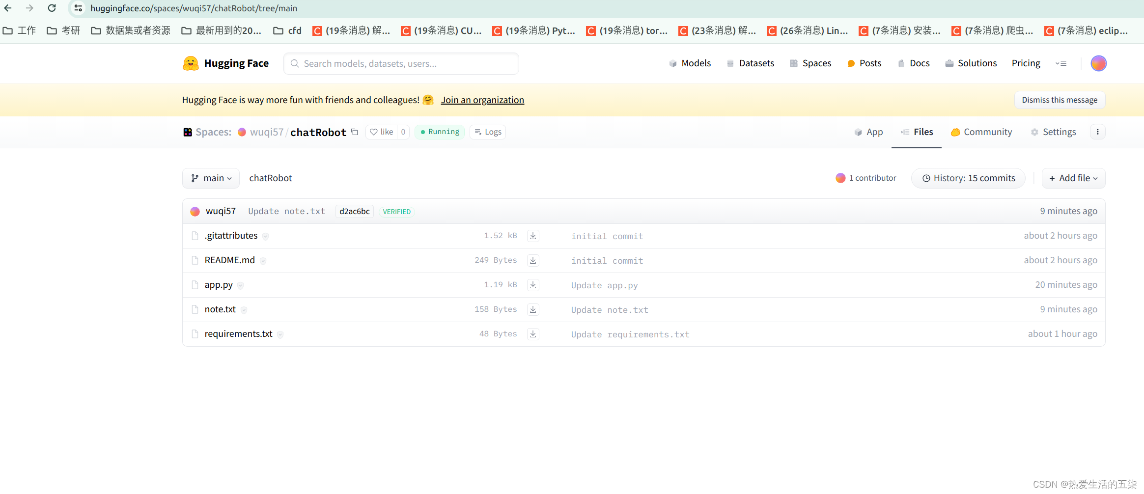This screenshot has height=494, width=1144.
Task: Open Solutions in top navigation
Action: (971, 63)
